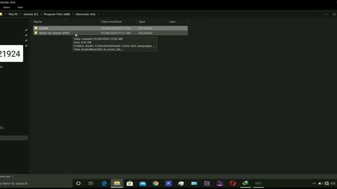
Task: Open network status tray icon
Action: click(326, 183)
